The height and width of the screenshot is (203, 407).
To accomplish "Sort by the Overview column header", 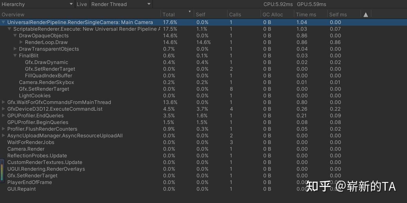I will [80, 15].
